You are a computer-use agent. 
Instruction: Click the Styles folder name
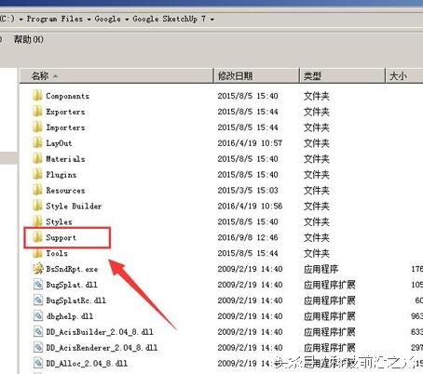59,222
